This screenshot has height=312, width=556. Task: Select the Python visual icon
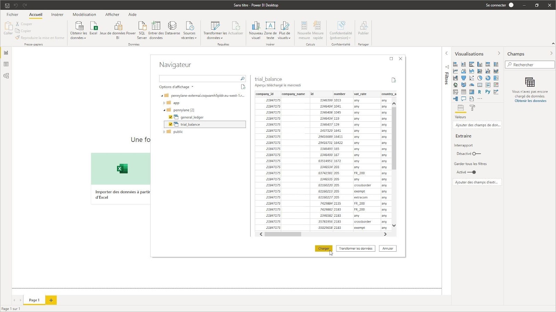click(x=488, y=92)
